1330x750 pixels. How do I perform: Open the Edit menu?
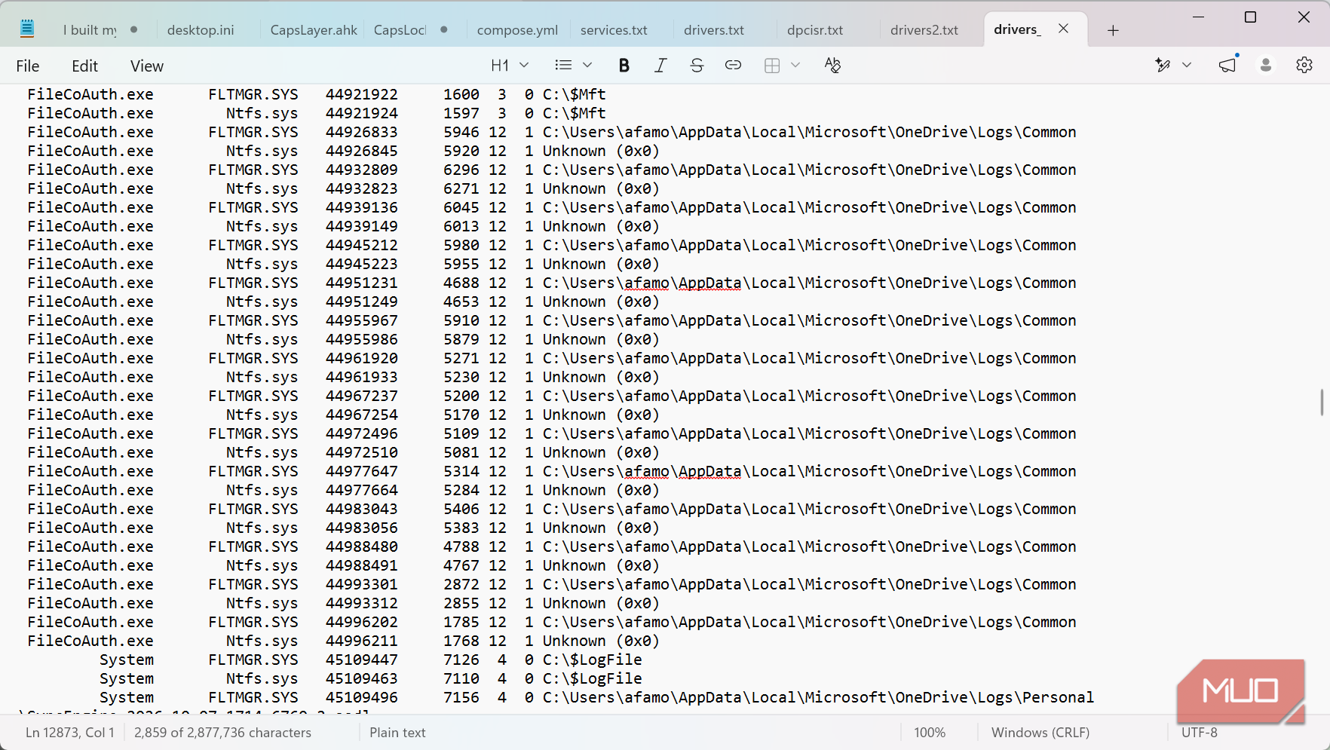point(85,66)
